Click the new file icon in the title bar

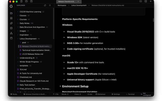coord(21,1)
